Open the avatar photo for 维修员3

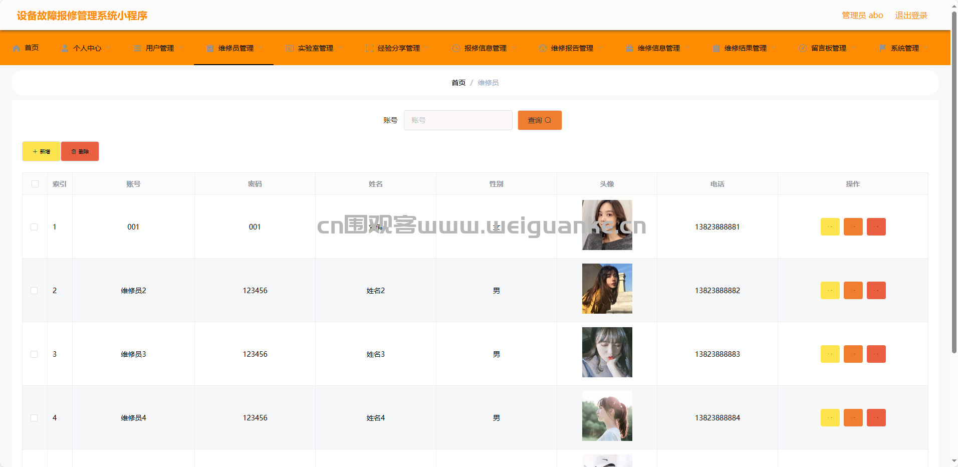[x=607, y=352]
